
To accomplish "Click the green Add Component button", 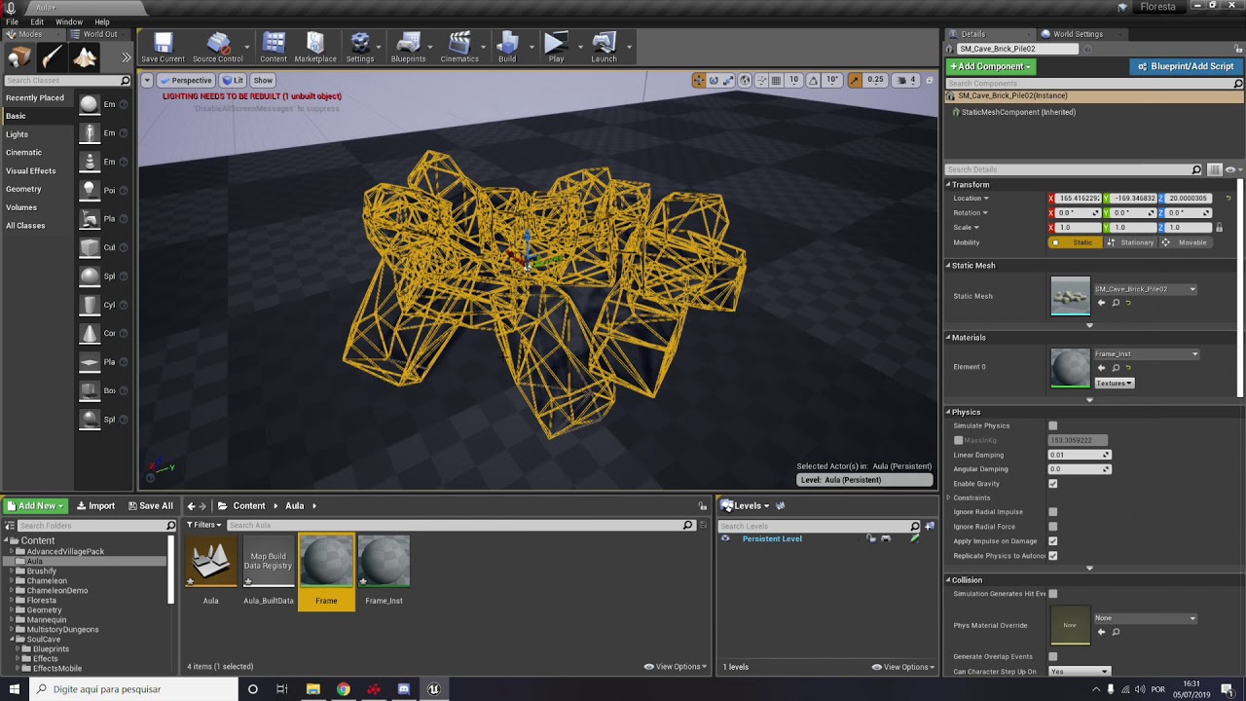I will coord(991,66).
